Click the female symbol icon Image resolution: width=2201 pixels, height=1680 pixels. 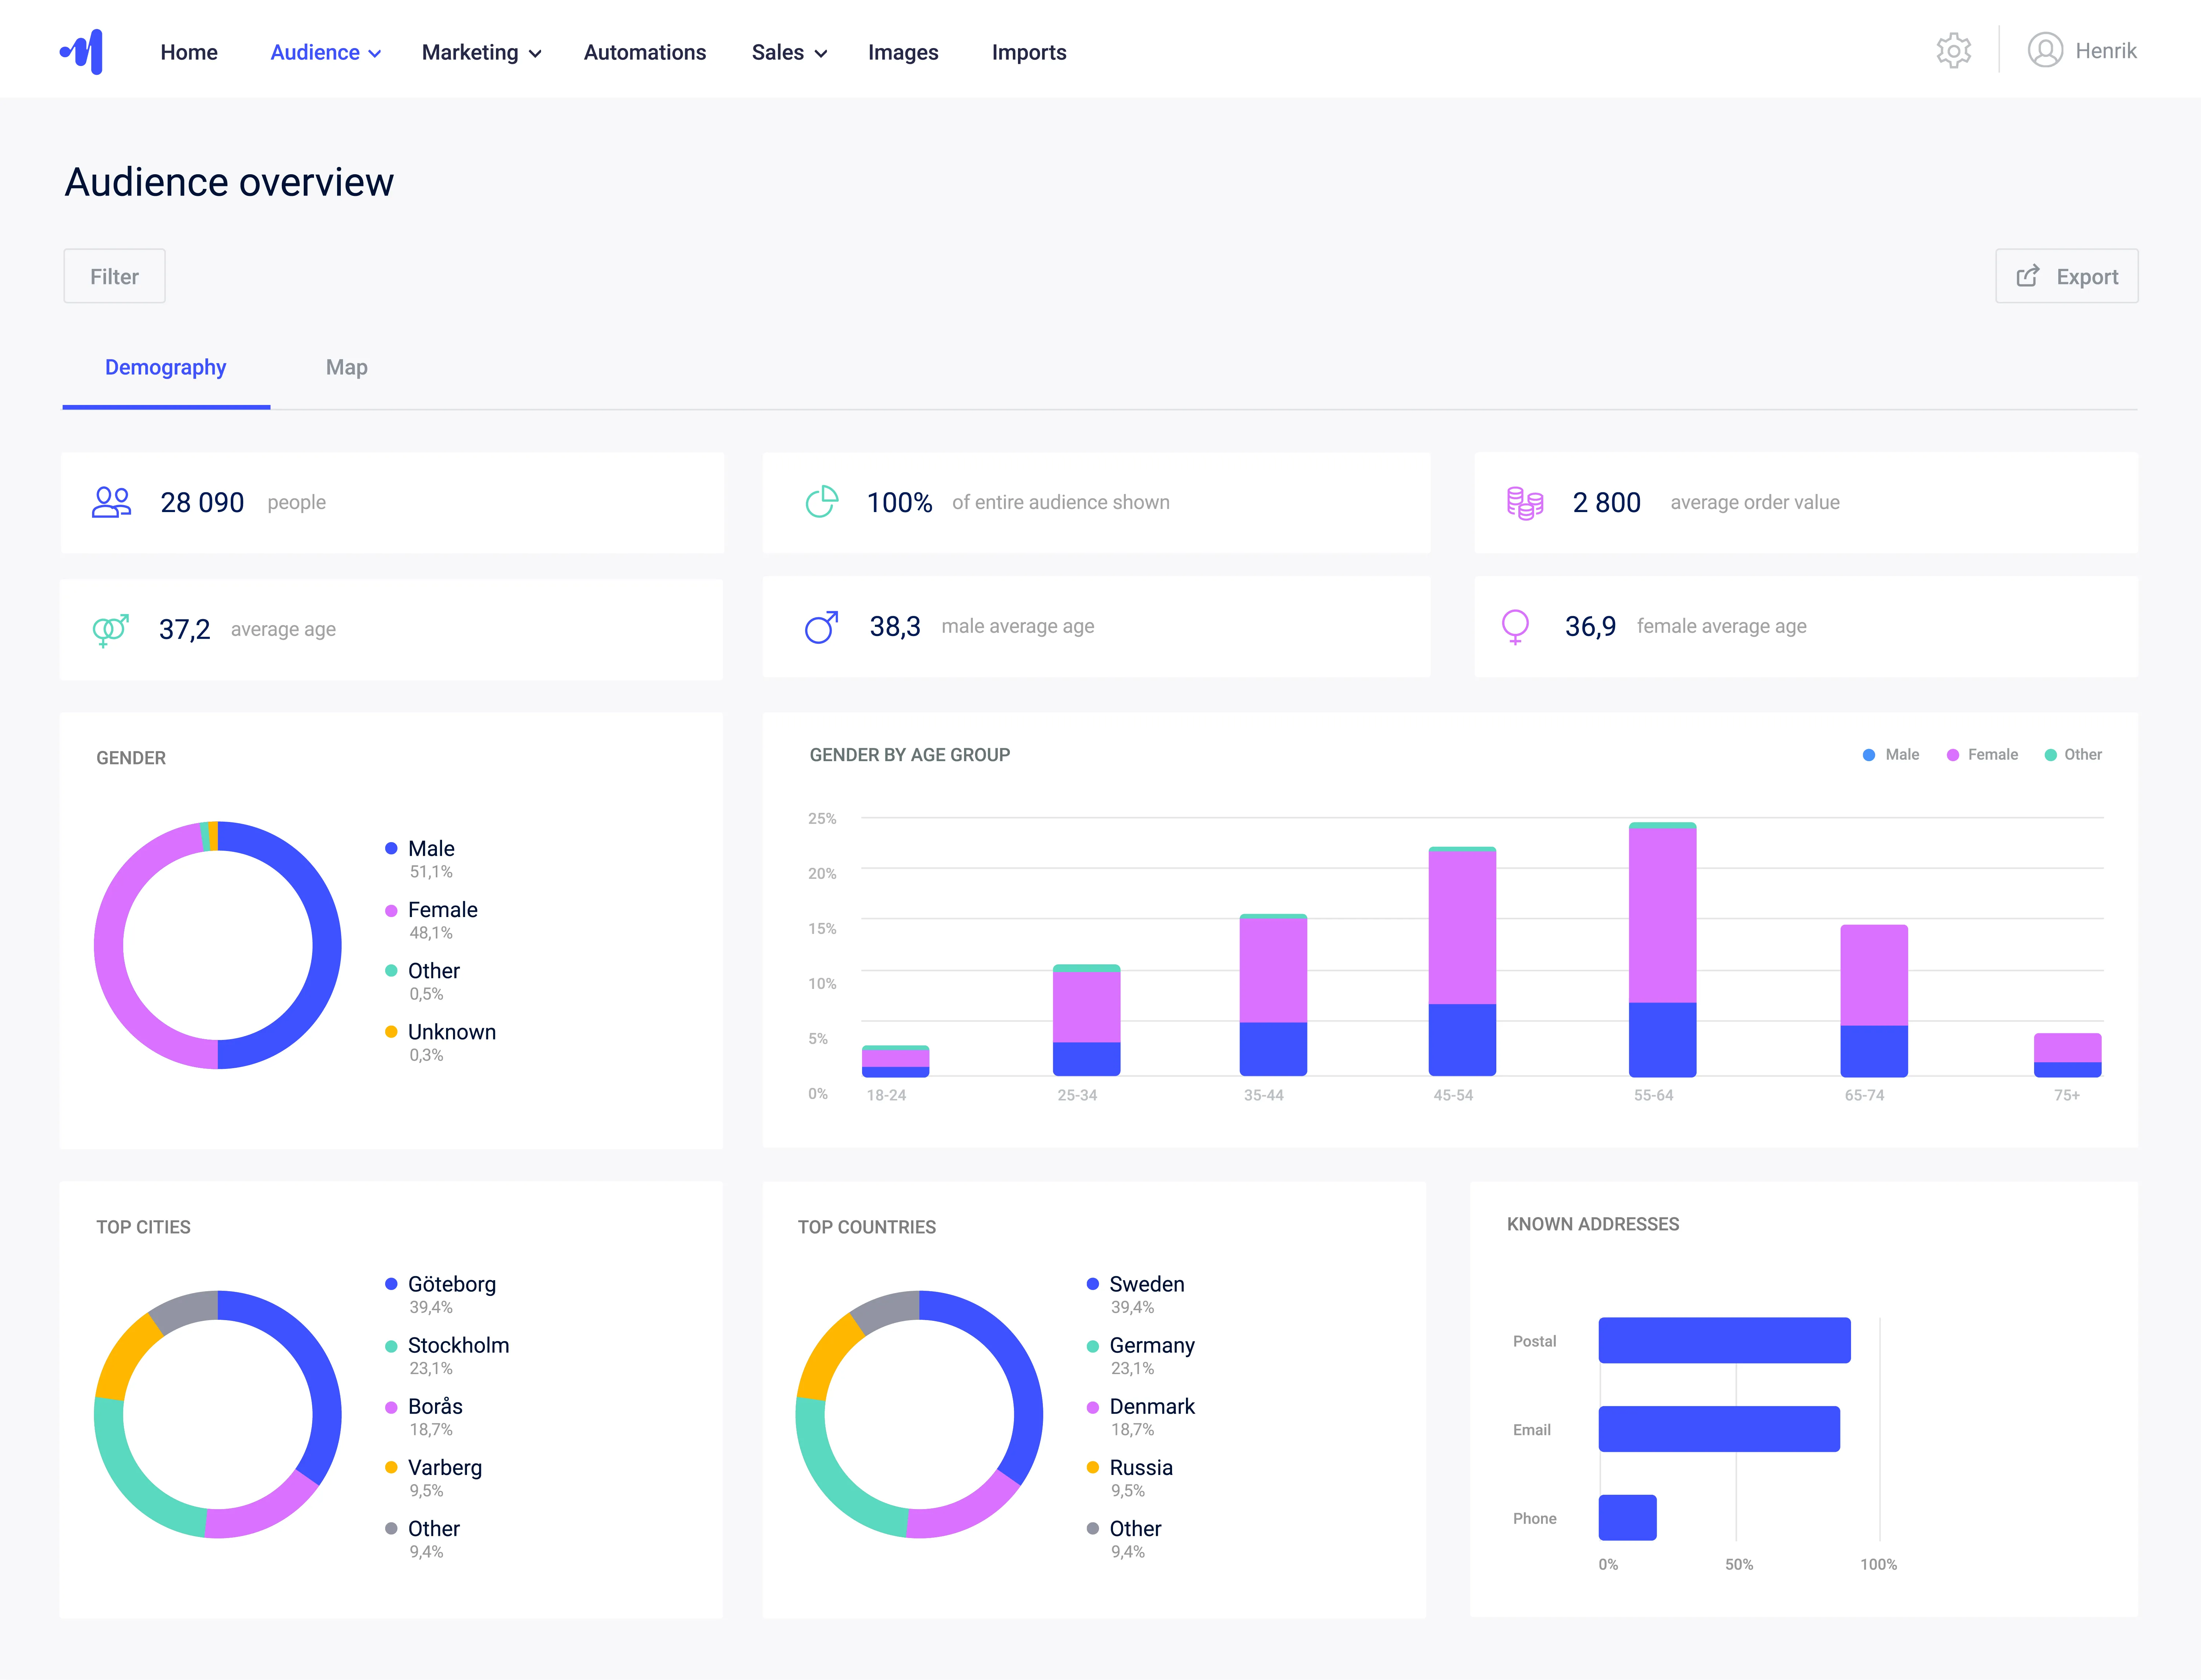pyautogui.click(x=1515, y=627)
